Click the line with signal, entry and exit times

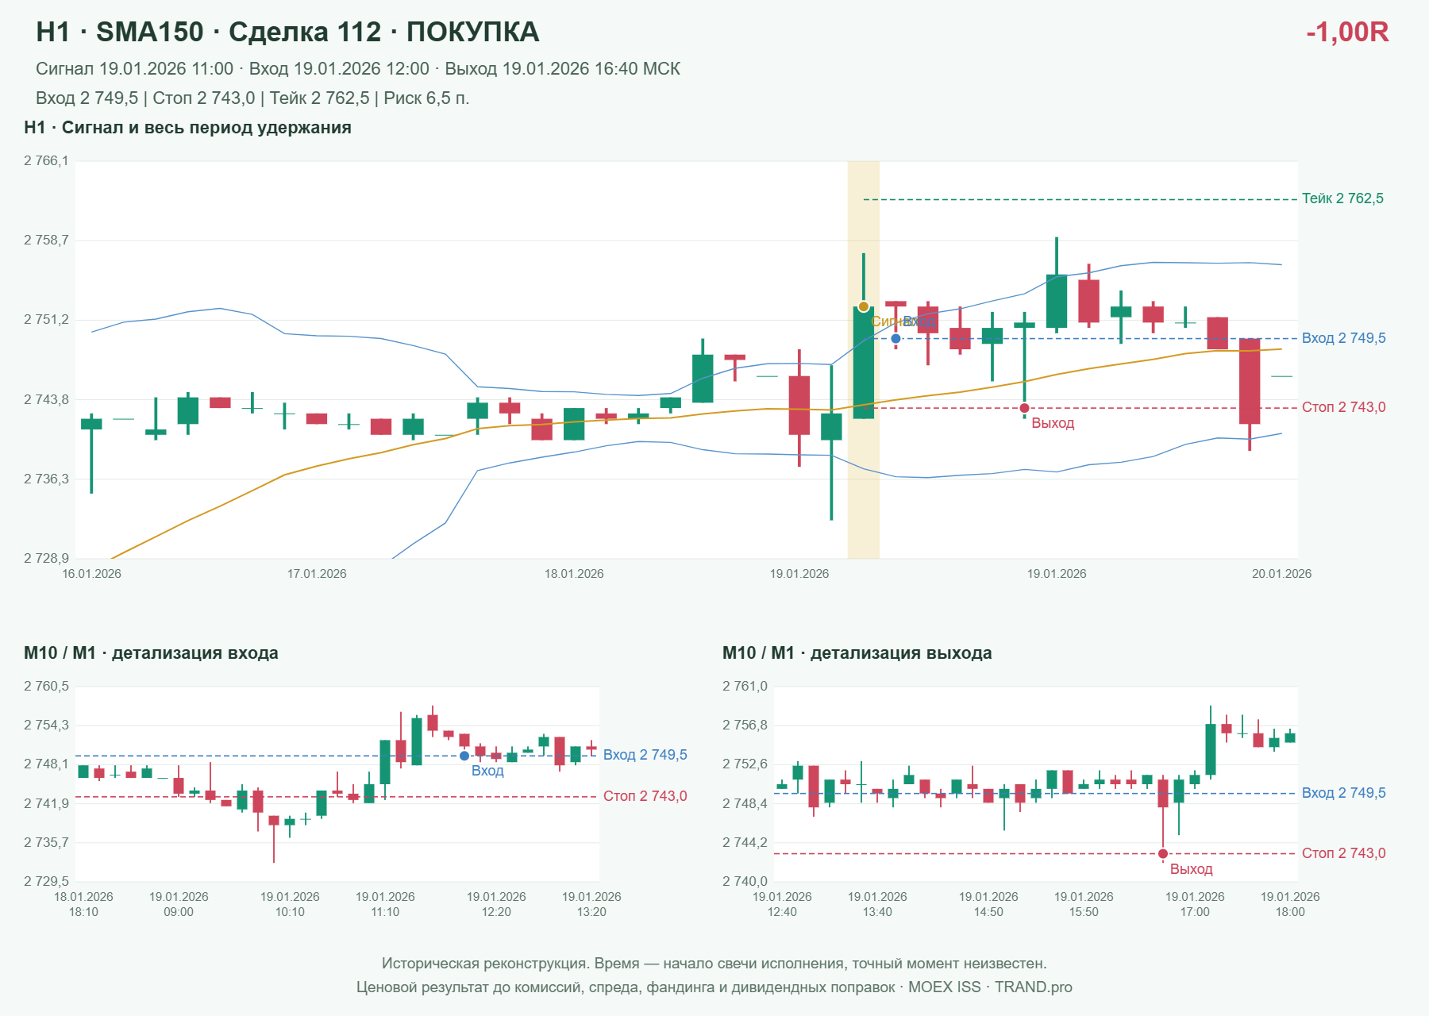(358, 69)
